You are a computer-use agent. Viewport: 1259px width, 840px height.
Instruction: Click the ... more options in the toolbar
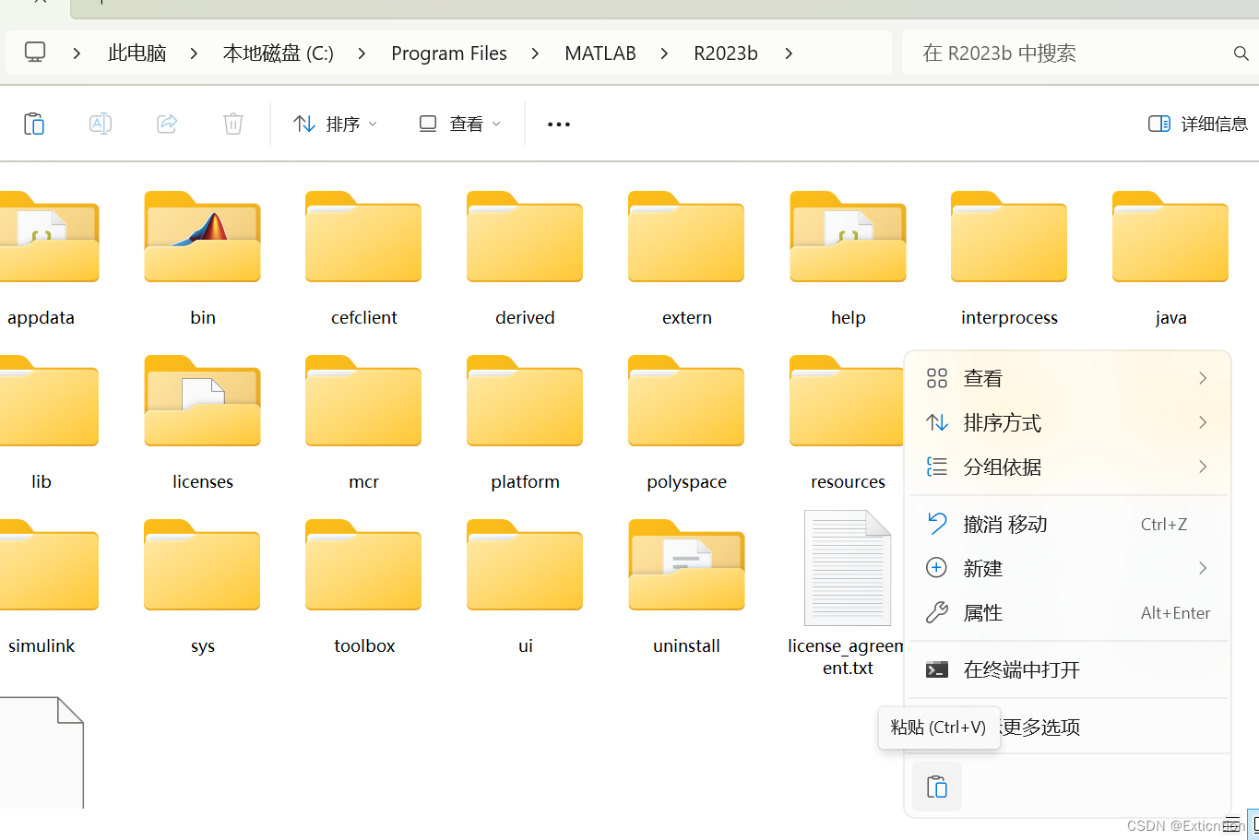pyautogui.click(x=558, y=123)
